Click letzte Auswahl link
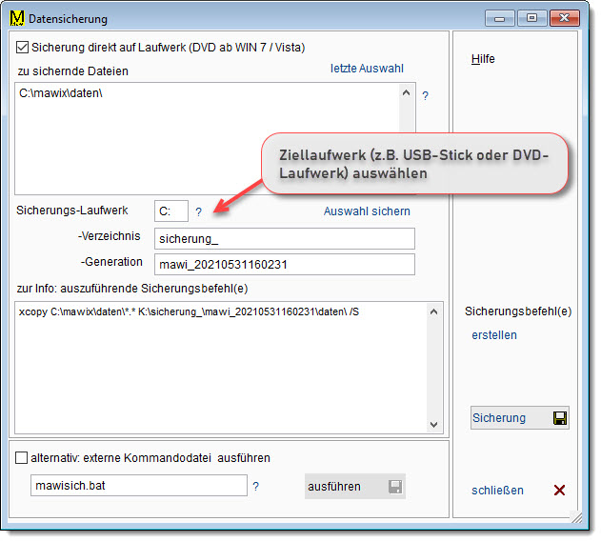The height and width of the screenshot is (542, 601). (367, 69)
